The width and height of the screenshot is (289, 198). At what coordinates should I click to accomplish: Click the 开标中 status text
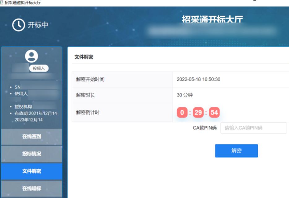[38, 25]
